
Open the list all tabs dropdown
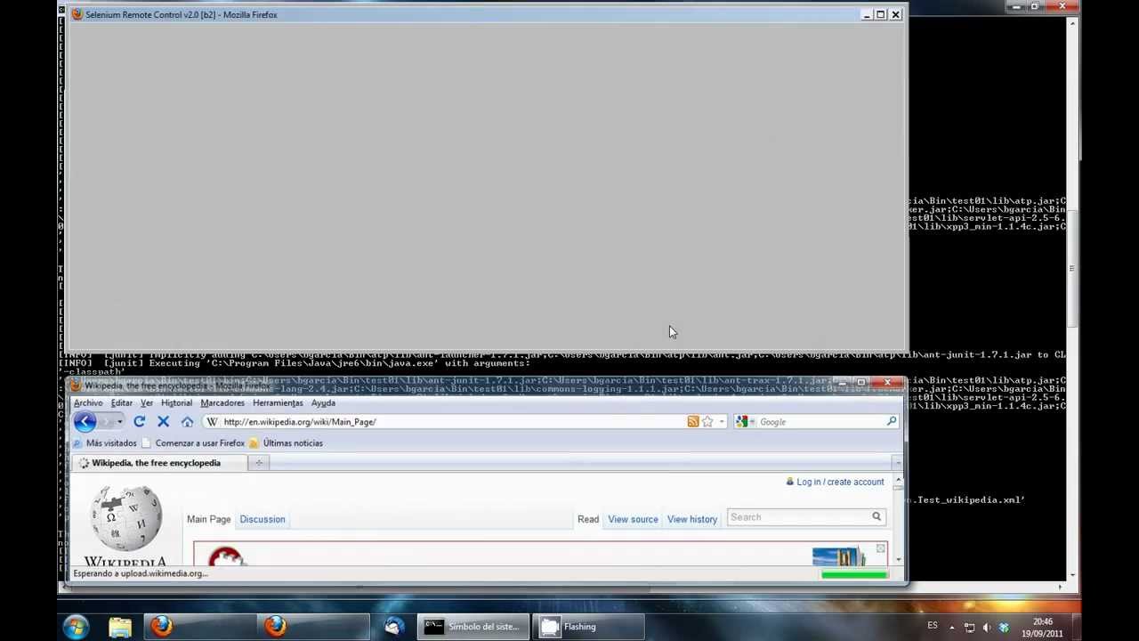tap(897, 463)
